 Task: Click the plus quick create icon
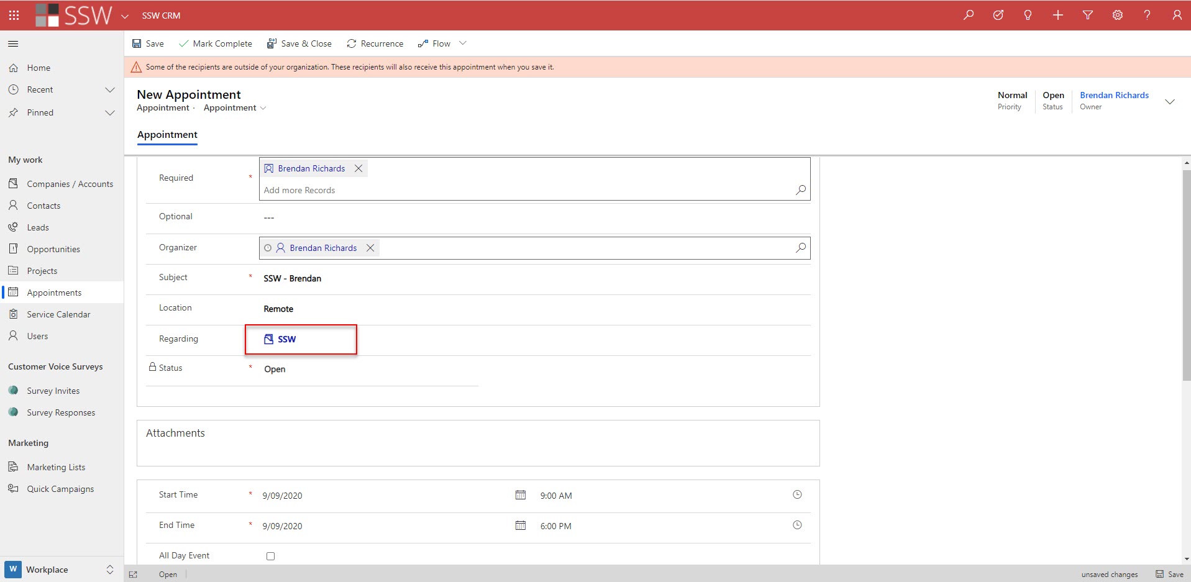(x=1057, y=15)
